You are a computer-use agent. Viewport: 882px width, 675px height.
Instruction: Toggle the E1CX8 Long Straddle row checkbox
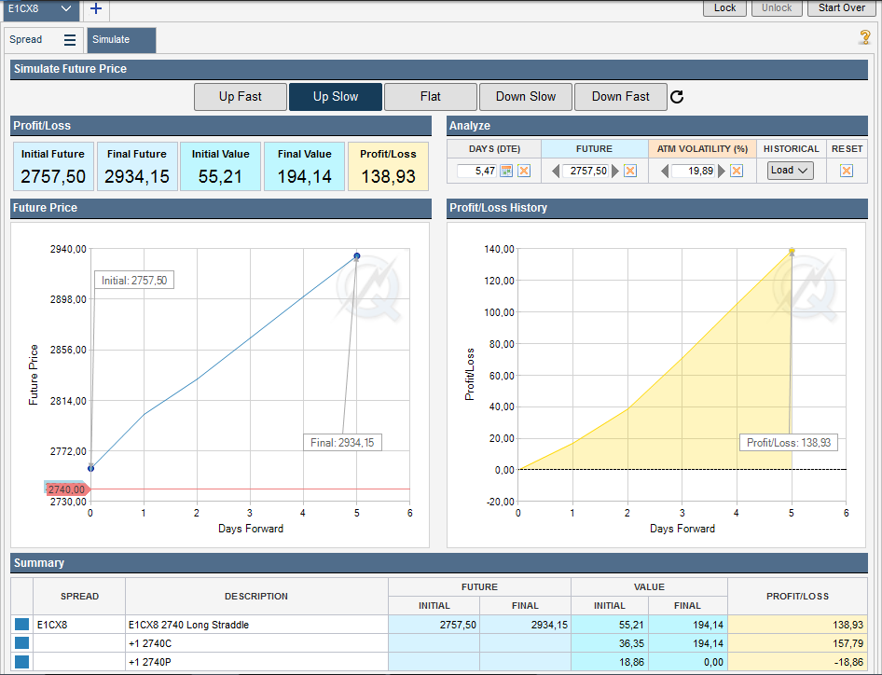click(21, 625)
